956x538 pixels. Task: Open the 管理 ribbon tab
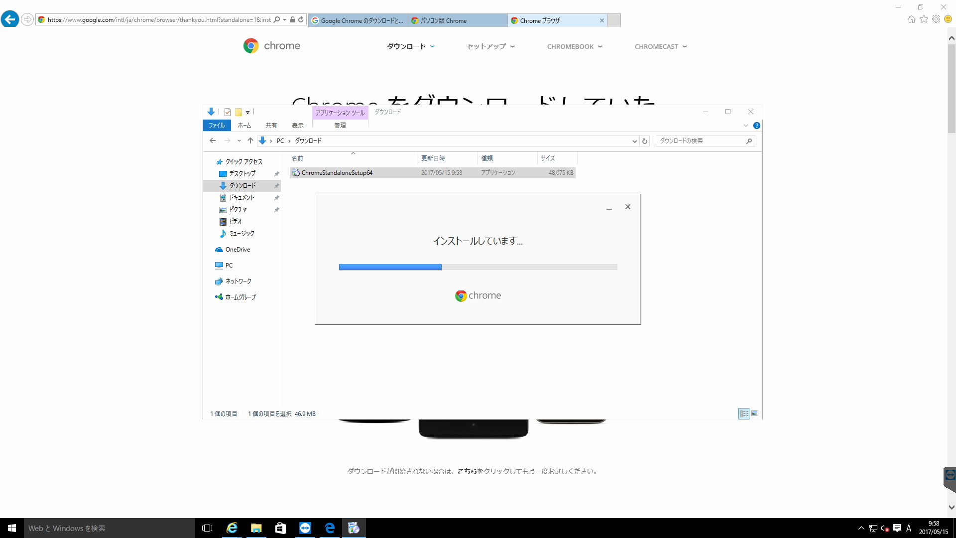(x=340, y=126)
